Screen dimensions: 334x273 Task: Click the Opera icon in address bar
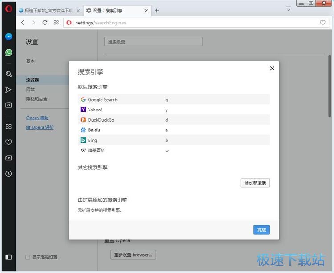click(69, 23)
